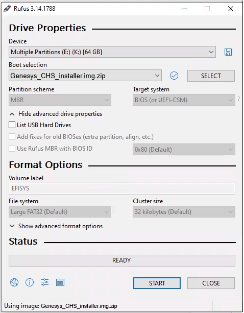Click the Volume label caption
This screenshot has width=244, height=313.
pyautogui.click(x=26, y=178)
